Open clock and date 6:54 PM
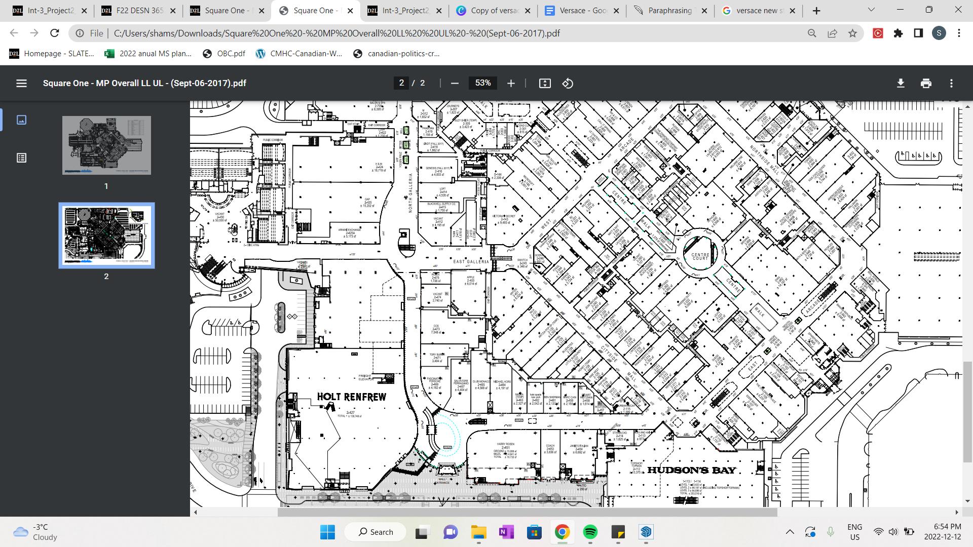Screen dimensions: 973x547 (x=943, y=532)
